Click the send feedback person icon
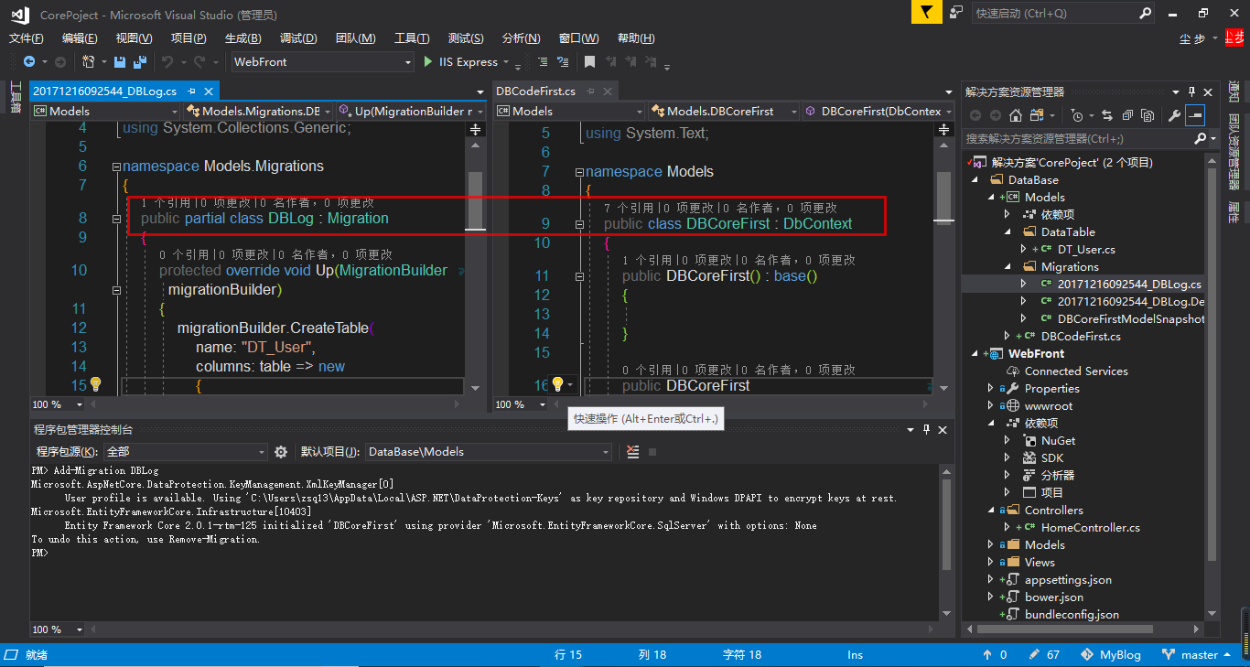Screen dimensions: 1250x667 tap(956, 13)
